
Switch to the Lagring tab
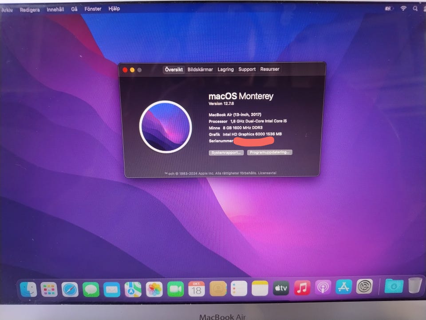tap(225, 69)
